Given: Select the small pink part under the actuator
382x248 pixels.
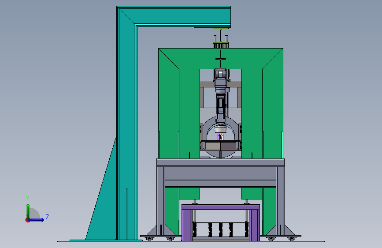Looking at the screenshot, I should coord(219,137).
